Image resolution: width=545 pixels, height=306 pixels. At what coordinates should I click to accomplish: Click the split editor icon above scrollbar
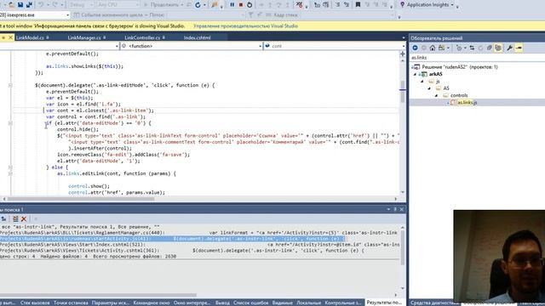(x=403, y=54)
